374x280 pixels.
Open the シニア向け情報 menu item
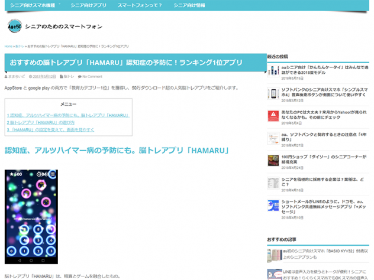[x=189, y=5]
